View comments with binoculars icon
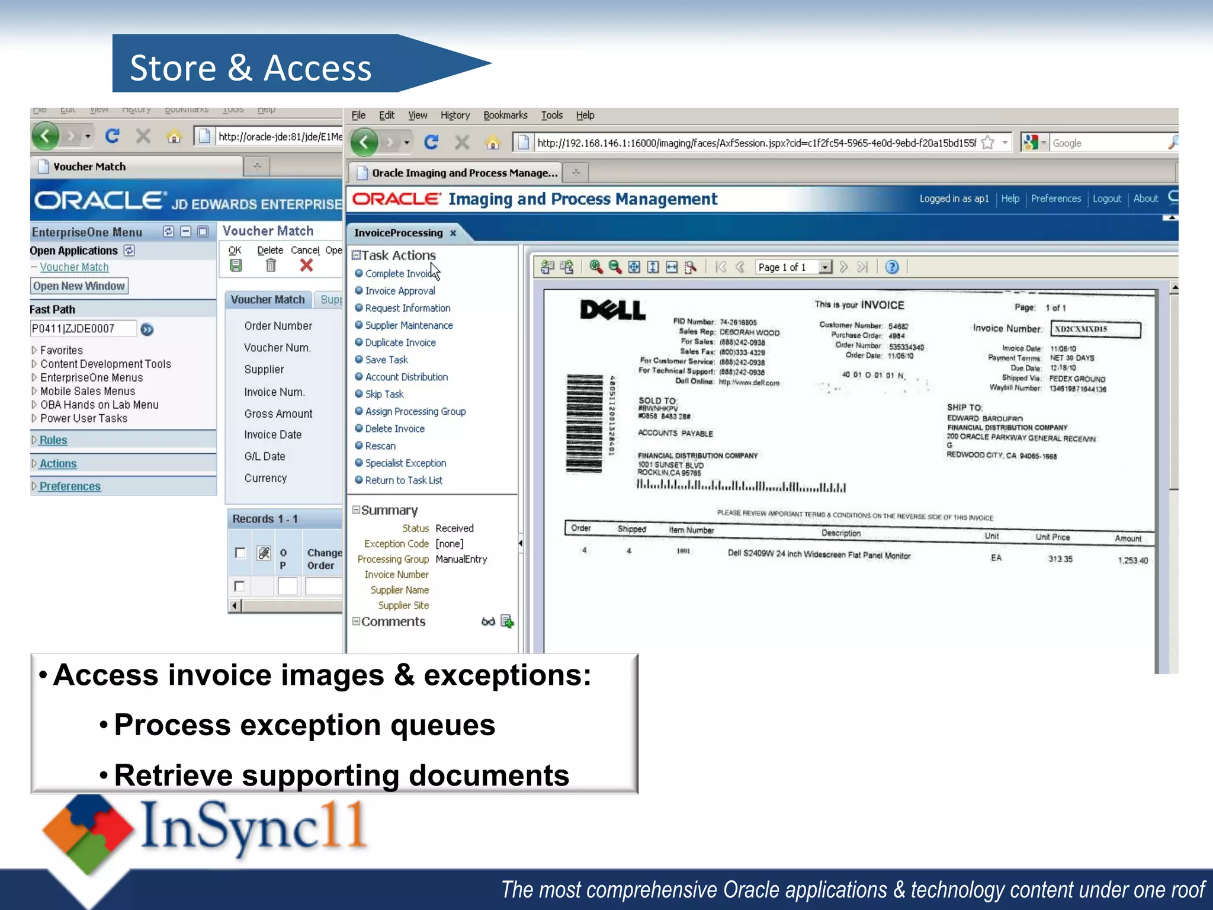 click(488, 621)
